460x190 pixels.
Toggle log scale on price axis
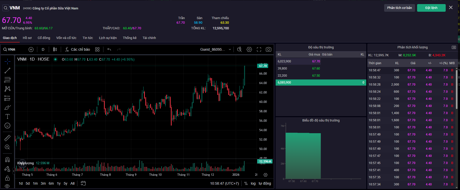(253, 183)
